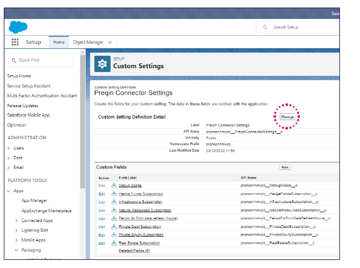Open Release Updates in sidebar
The image size is (360, 268).
[23, 106]
